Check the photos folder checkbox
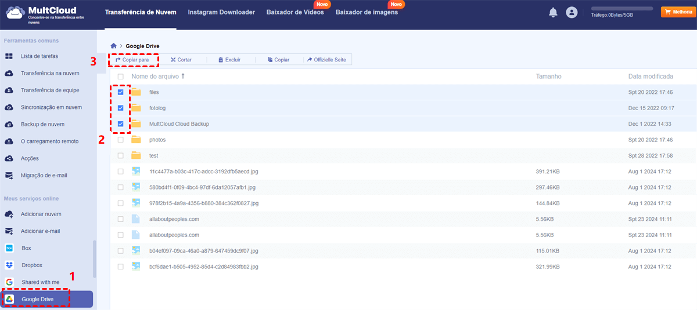 click(x=121, y=140)
